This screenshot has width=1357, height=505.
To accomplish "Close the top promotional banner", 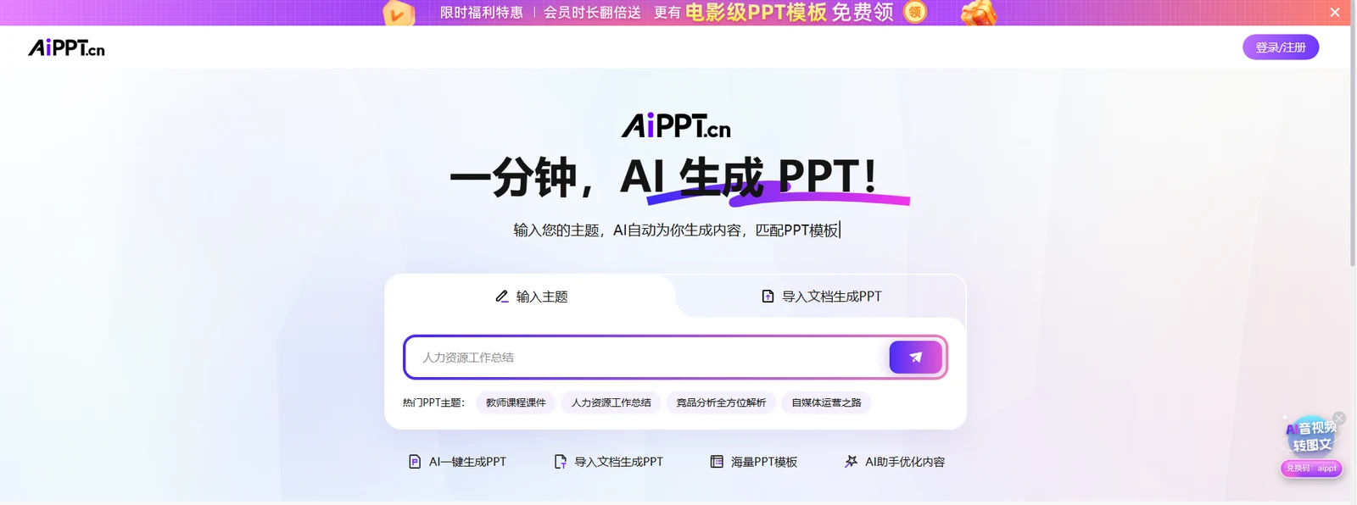I will click(1334, 13).
